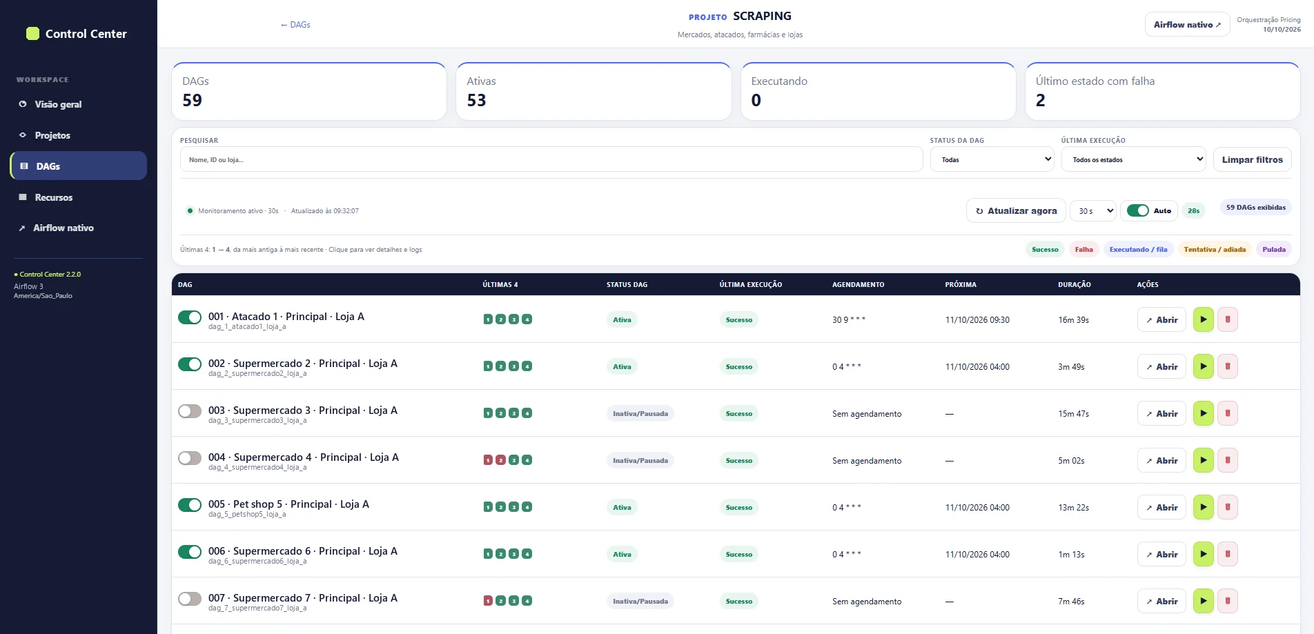Run DAG 001 Atacado 1 play icon
This screenshot has width=1314, height=634.
[x=1203, y=319]
